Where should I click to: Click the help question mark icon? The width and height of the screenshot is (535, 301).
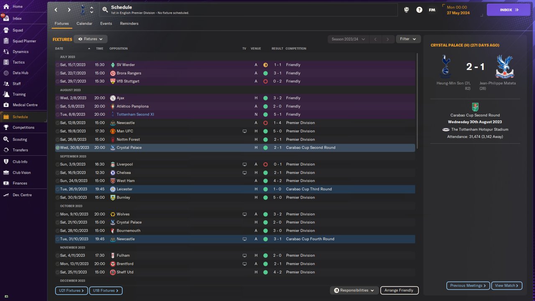[x=419, y=10]
